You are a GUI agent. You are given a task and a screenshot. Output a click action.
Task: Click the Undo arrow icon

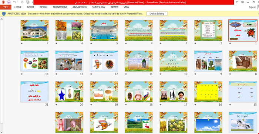pos(14,2)
